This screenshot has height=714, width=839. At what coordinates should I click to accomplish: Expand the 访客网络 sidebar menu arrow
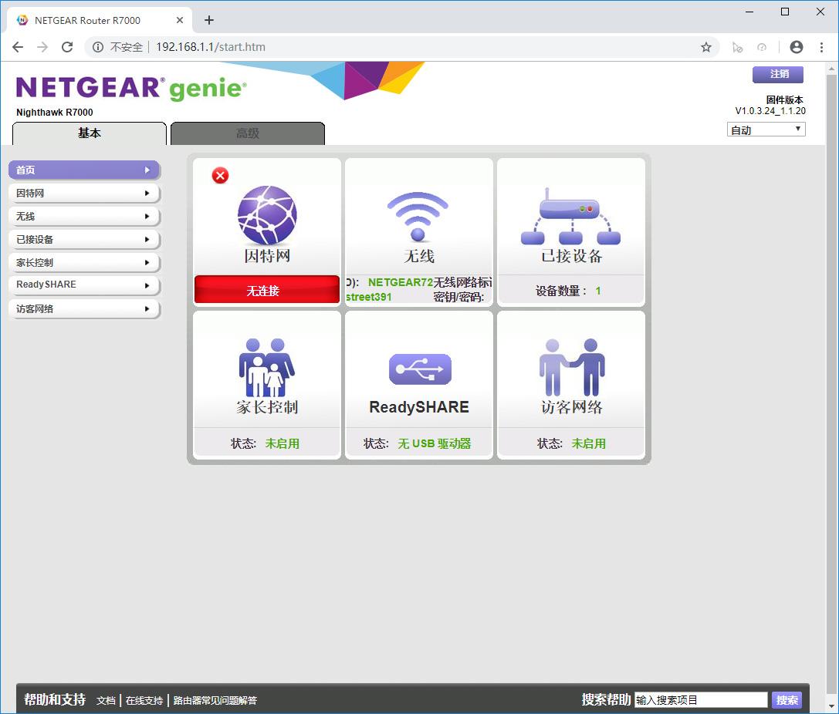click(x=147, y=308)
